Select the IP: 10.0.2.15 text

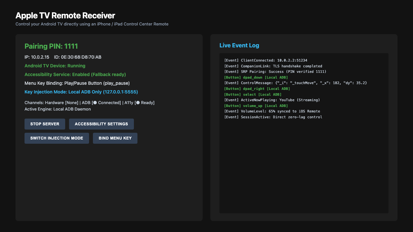[37, 57]
